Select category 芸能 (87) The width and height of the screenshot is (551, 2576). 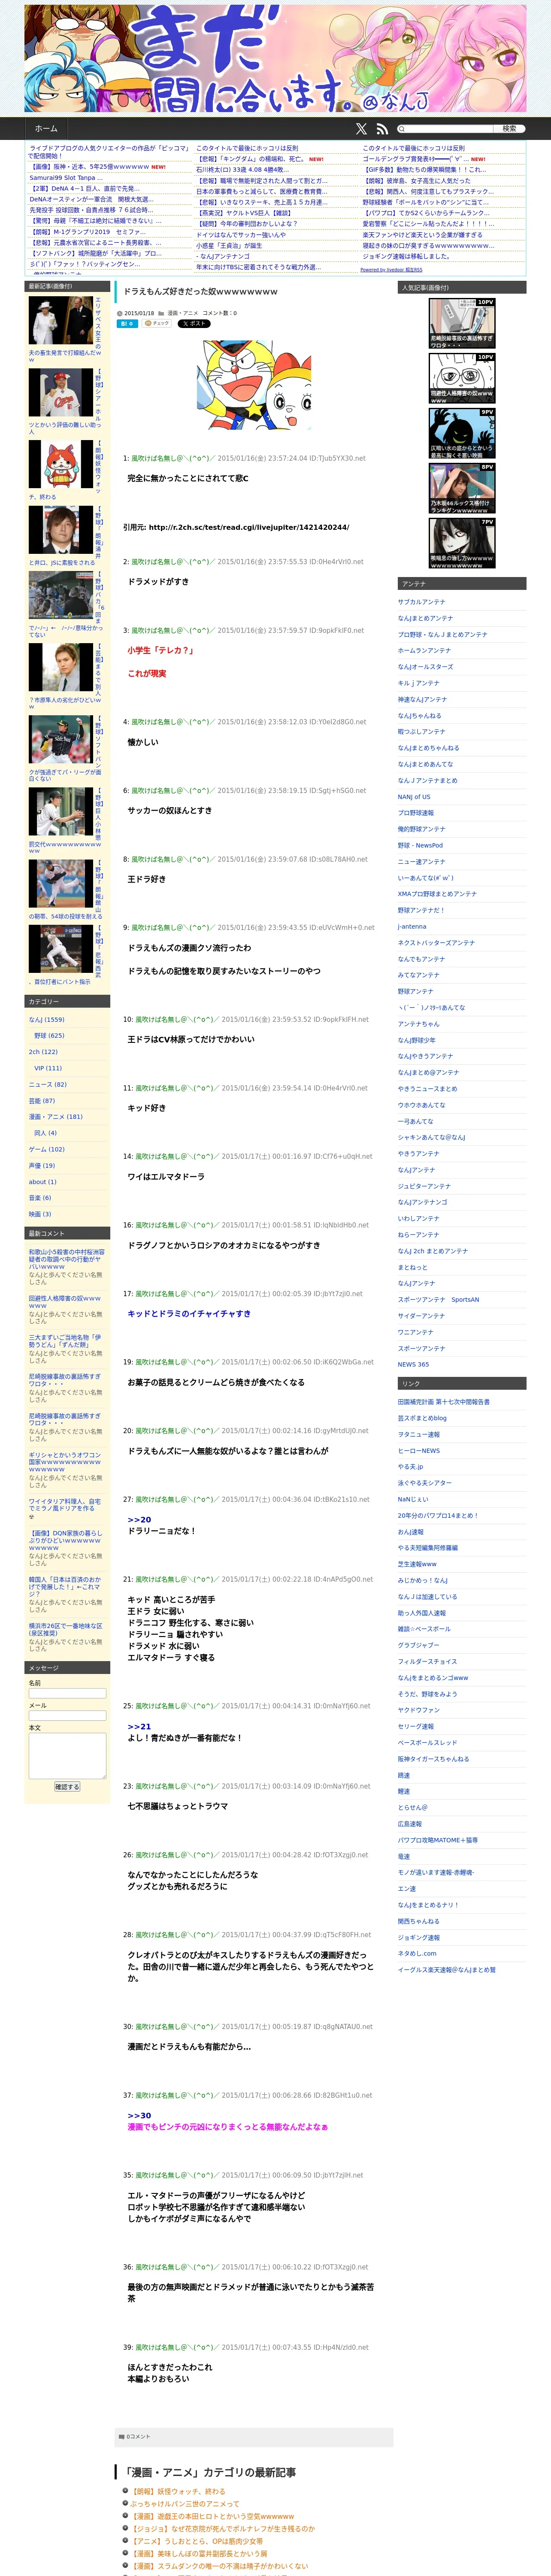(42, 1101)
